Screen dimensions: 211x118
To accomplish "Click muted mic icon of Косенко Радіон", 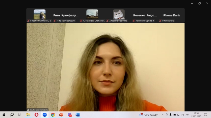I will [x=134, y=21].
